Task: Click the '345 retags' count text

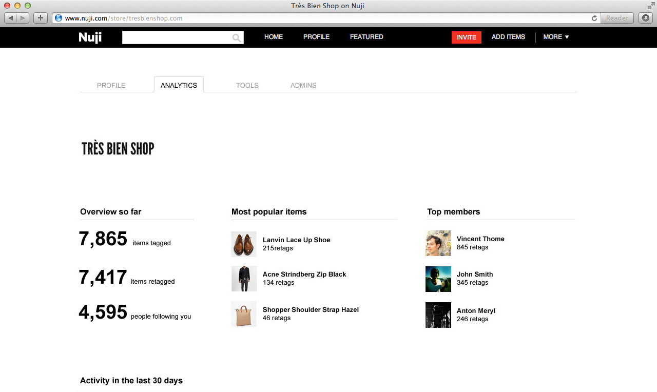Action: pos(473,283)
